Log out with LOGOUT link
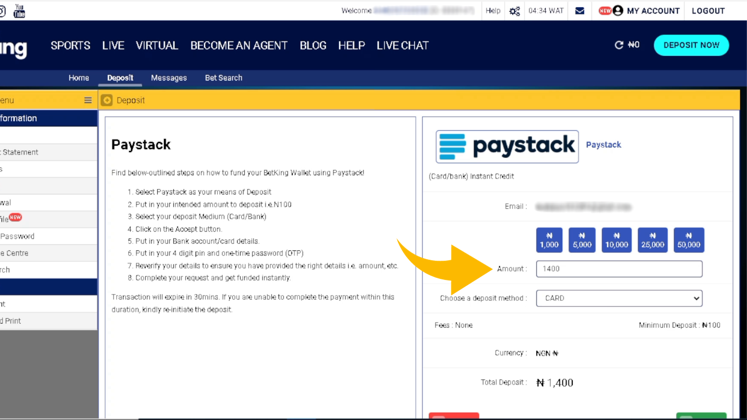 [x=708, y=11]
